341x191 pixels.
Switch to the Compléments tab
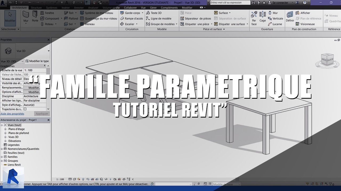(169, 8)
